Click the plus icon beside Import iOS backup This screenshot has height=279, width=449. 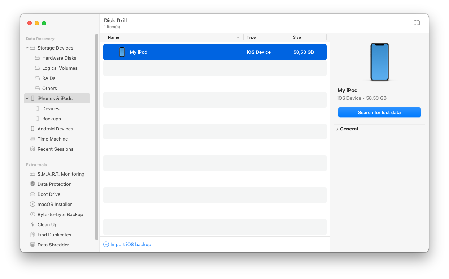click(106, 244)
